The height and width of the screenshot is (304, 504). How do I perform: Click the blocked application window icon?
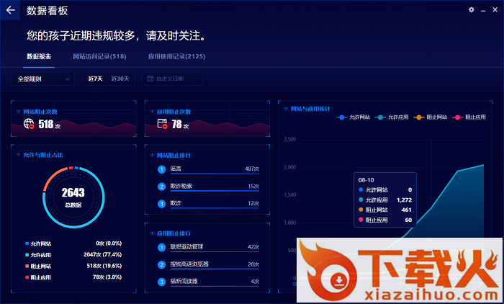[x=163, y=124]
